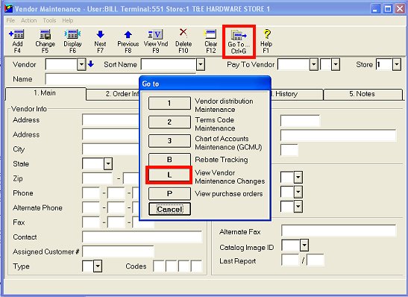Switch to the 5. Notes tab

coord(363,94)
